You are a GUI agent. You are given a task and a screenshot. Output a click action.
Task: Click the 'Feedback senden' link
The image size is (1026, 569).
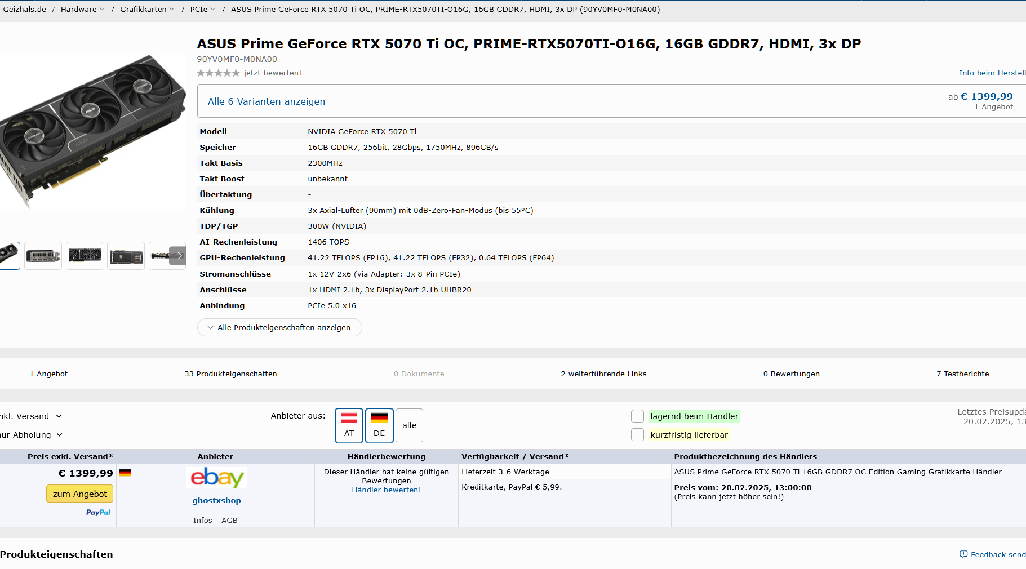click(998, 554)
